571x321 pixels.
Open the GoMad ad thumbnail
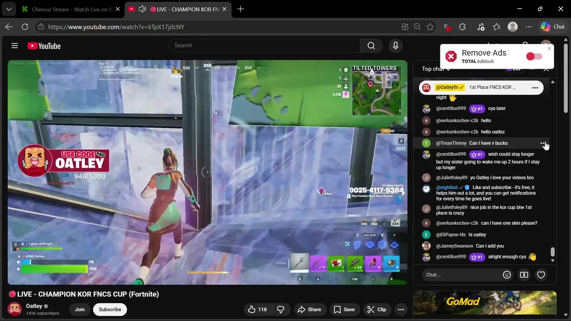click(484, 303)
